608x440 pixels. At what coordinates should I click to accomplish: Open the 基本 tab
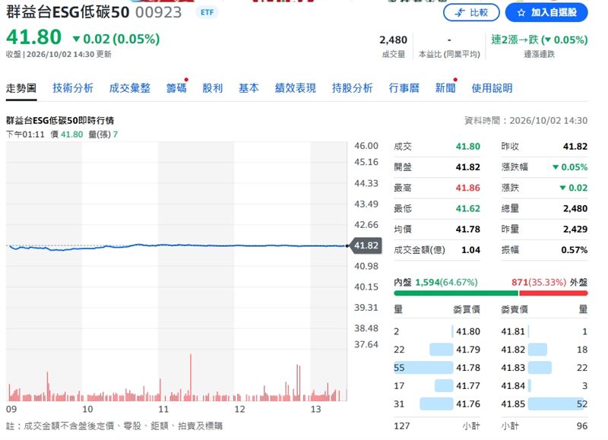point(249,88)
